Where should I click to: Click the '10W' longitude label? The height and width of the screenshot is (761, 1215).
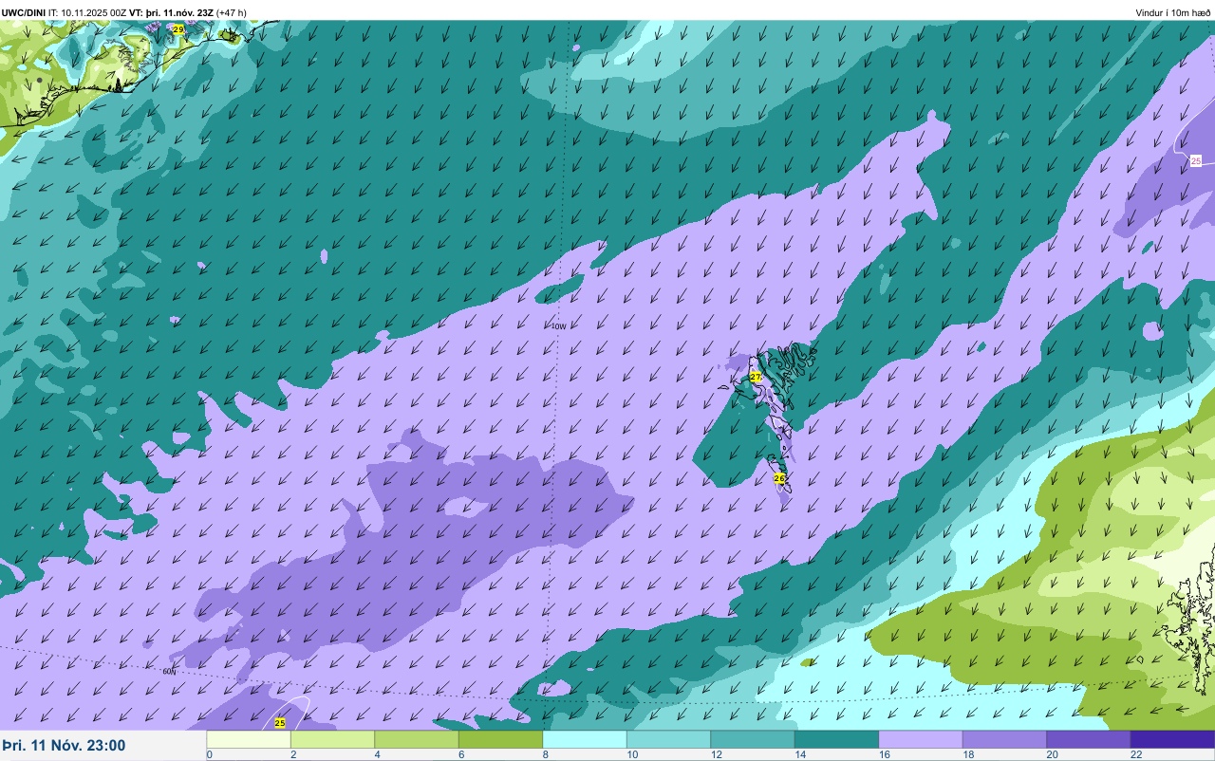click(558, 326)
